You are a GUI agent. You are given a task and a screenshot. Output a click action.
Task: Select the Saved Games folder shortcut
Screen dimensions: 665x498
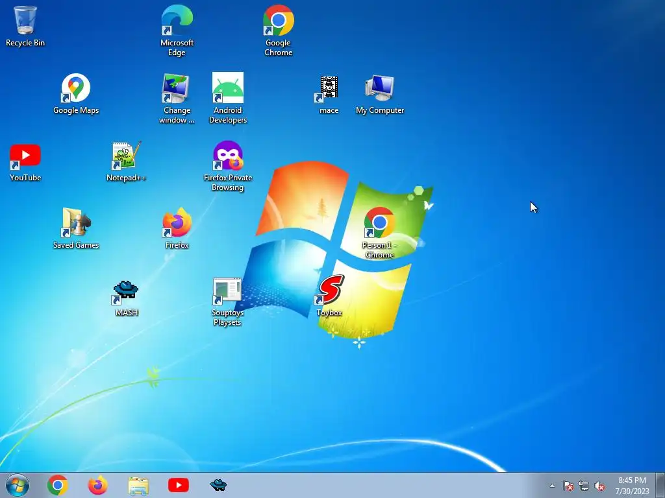point(76,229)
